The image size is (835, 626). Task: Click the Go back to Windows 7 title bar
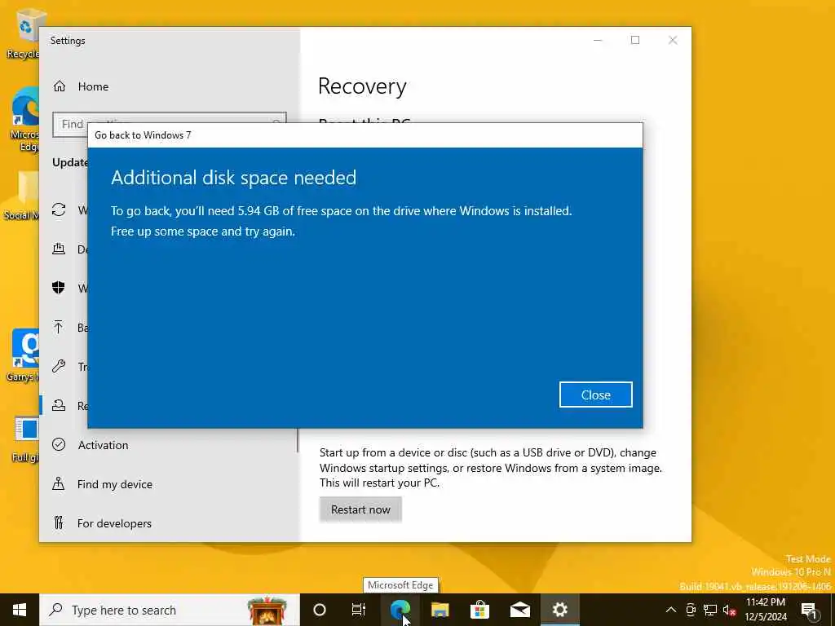364,135
